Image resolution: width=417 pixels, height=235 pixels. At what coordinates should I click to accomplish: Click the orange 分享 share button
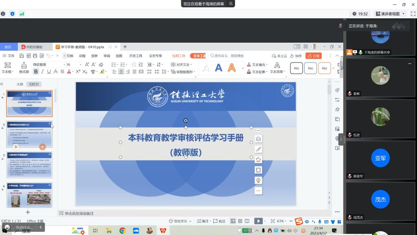pos(313,56)
